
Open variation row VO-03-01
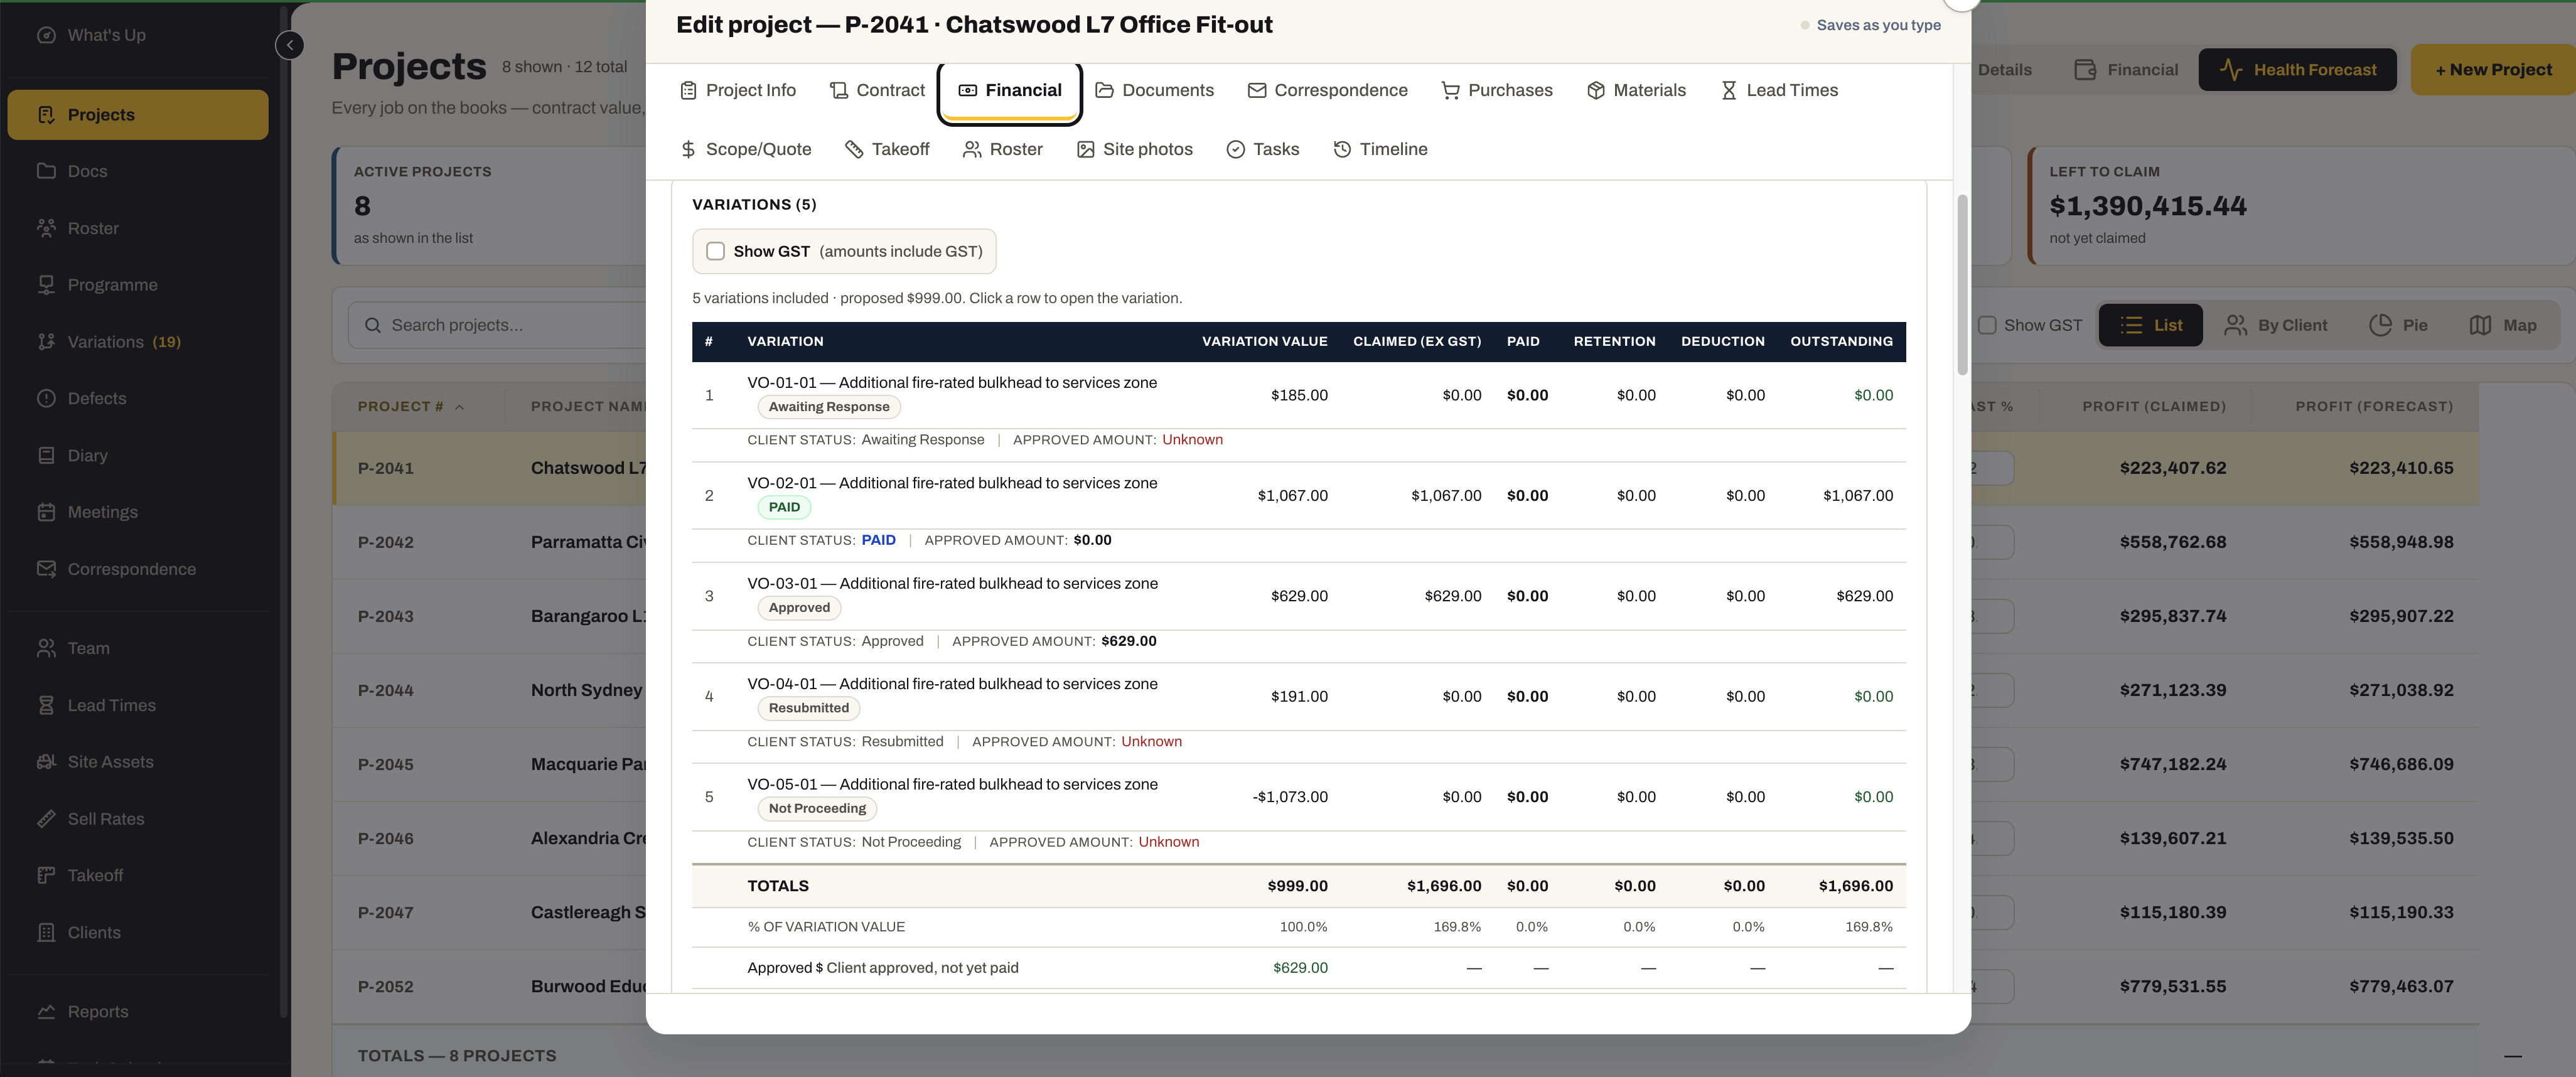point(1298,596)
